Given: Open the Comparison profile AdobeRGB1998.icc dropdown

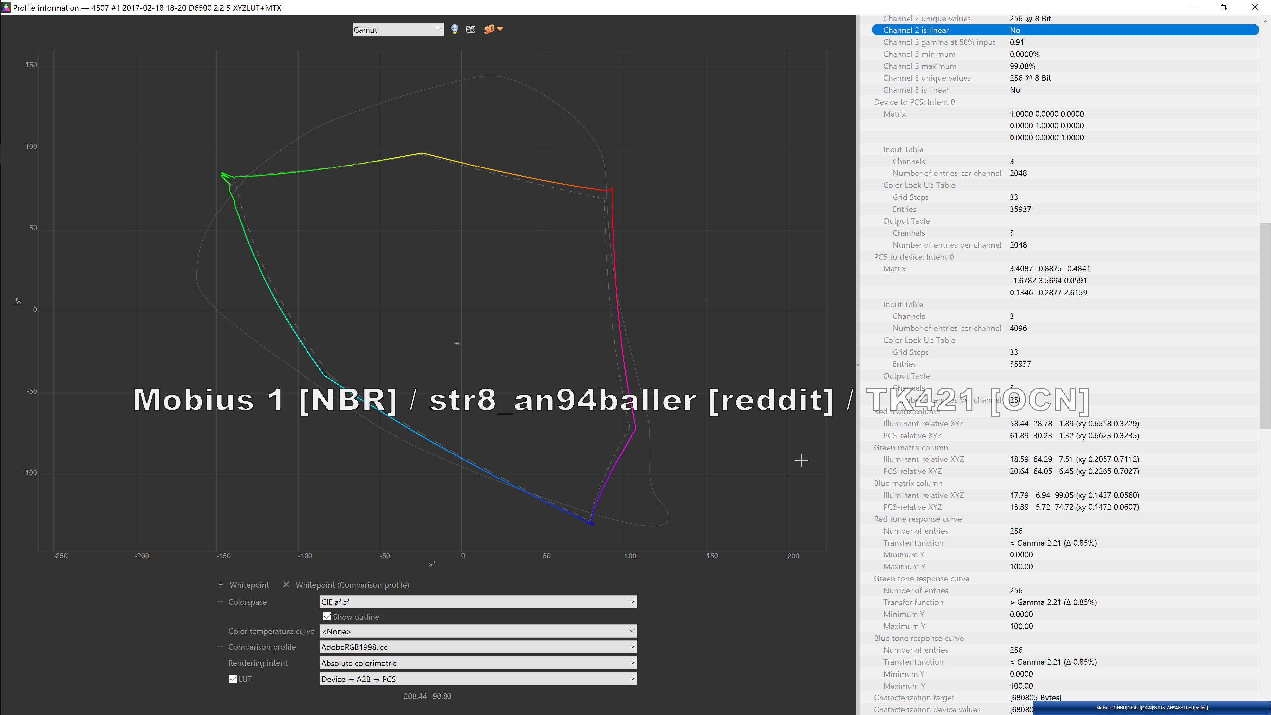Looking at the screenshot, I should click(x=478, y=647).
